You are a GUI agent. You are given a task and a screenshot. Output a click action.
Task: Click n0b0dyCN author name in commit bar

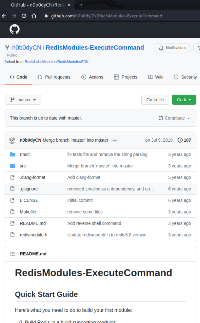[31, 140]
